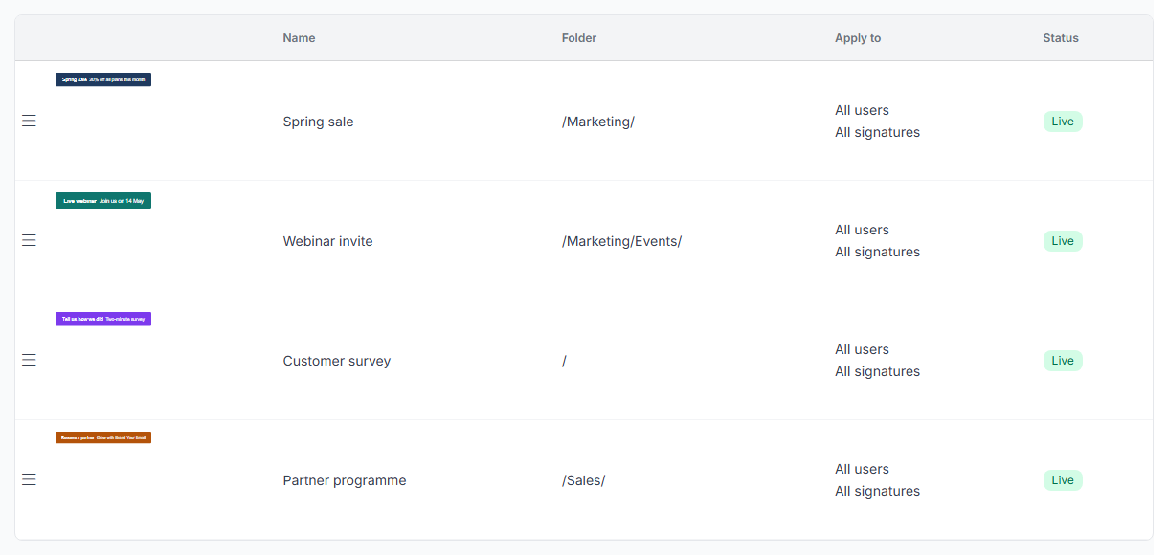Click All signatures in Customer survey row
The image size is (1168, 555).
click(x=877, y=371)
